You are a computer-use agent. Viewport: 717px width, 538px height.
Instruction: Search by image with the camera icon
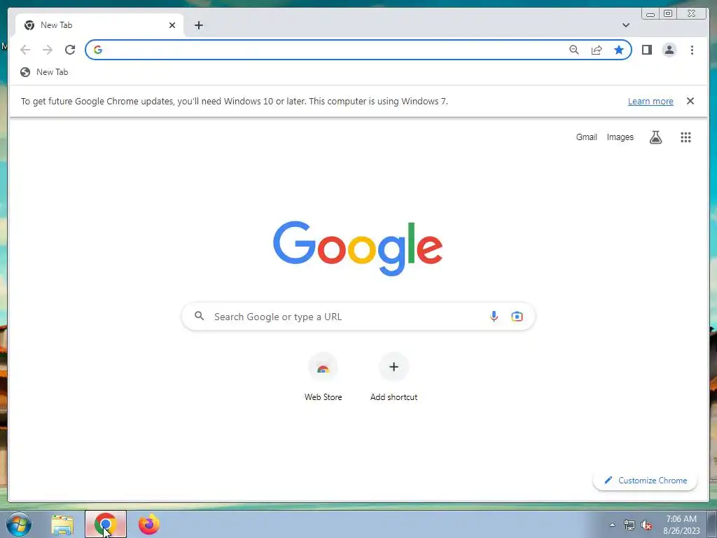pos(517,316)
